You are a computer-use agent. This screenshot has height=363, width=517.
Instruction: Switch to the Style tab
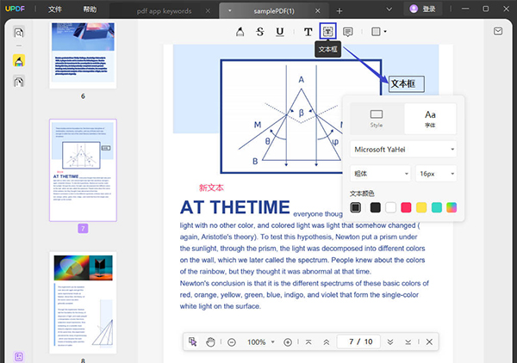pos(377,117)
